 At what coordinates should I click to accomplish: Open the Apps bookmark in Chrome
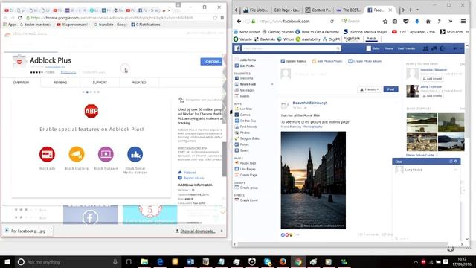10,25
